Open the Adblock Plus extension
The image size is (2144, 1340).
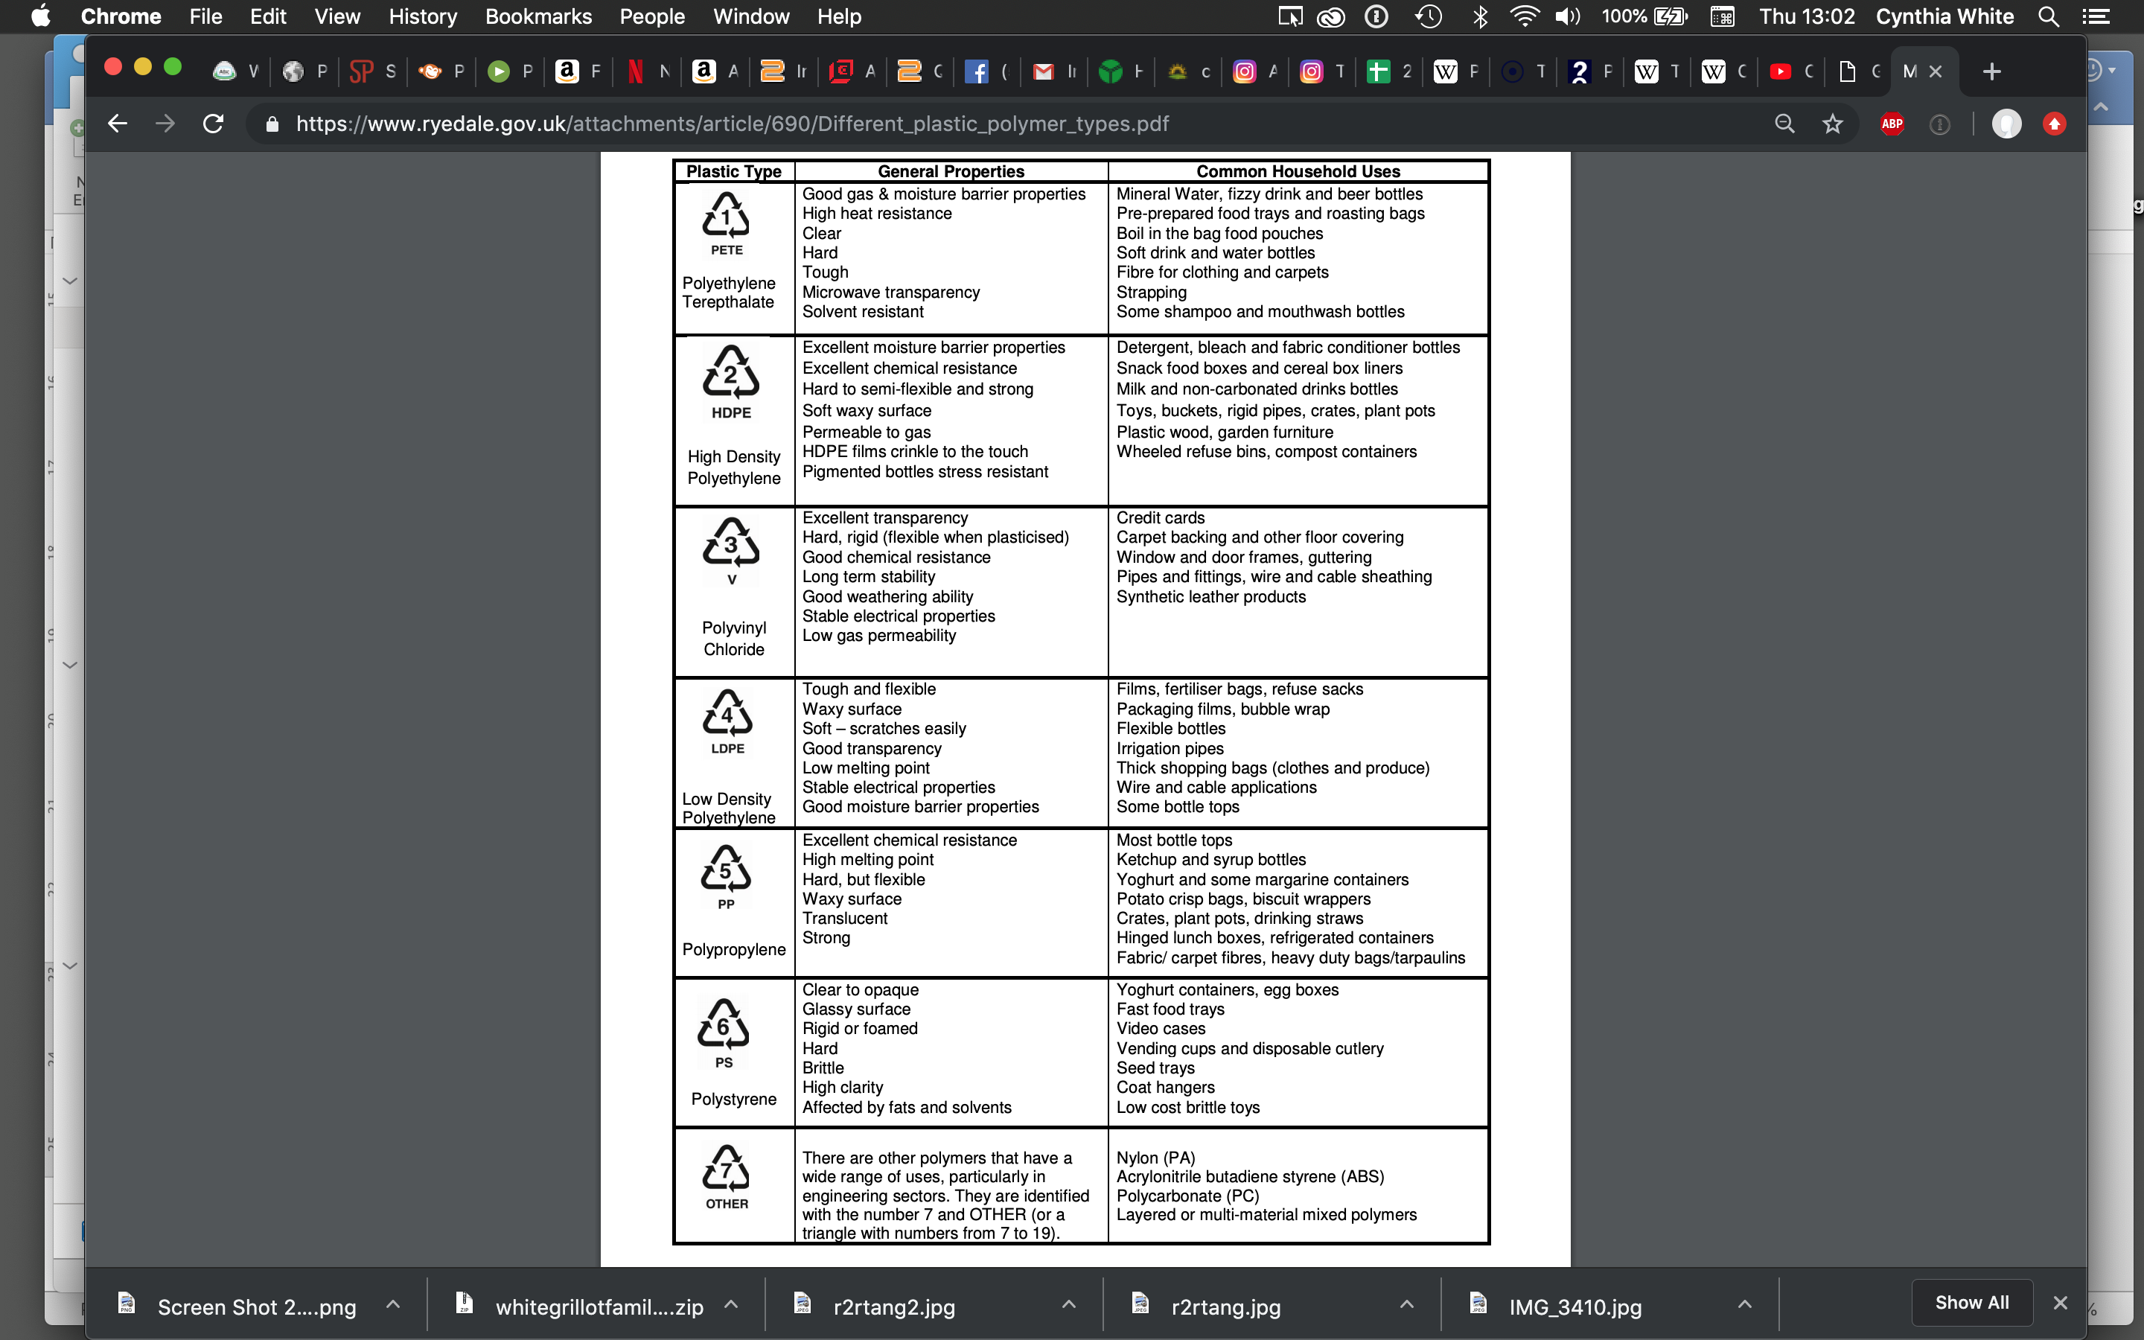[1892, 124]
